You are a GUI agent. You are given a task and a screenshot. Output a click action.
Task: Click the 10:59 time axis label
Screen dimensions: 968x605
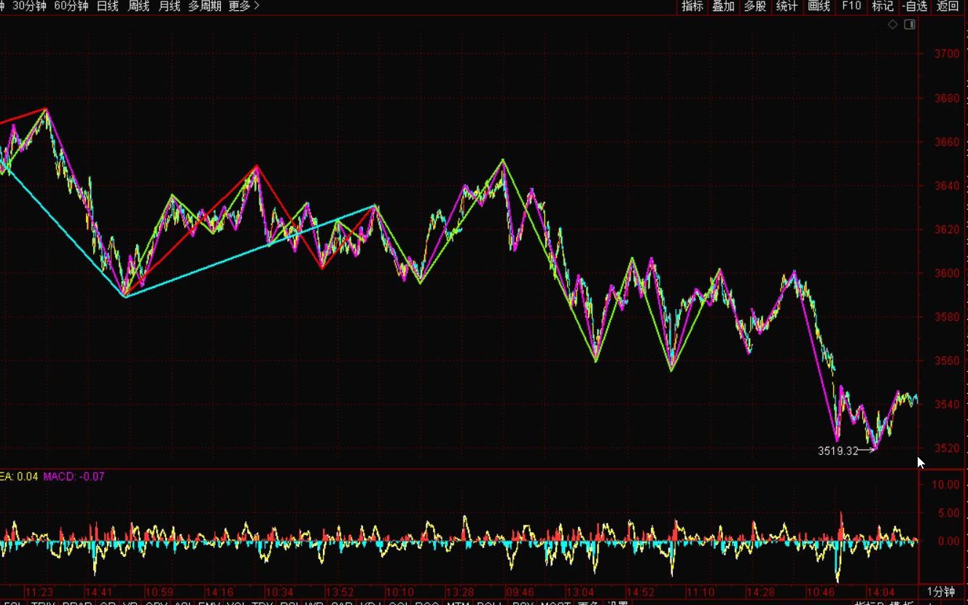pyautogui.click(x=159, y=592)
